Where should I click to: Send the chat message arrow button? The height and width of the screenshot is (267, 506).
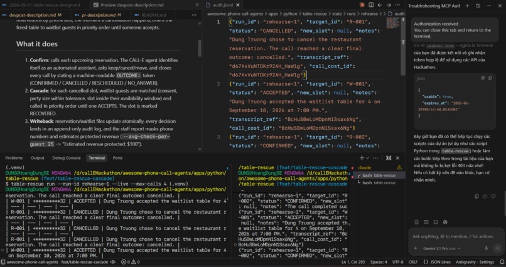tap(497, 248)
